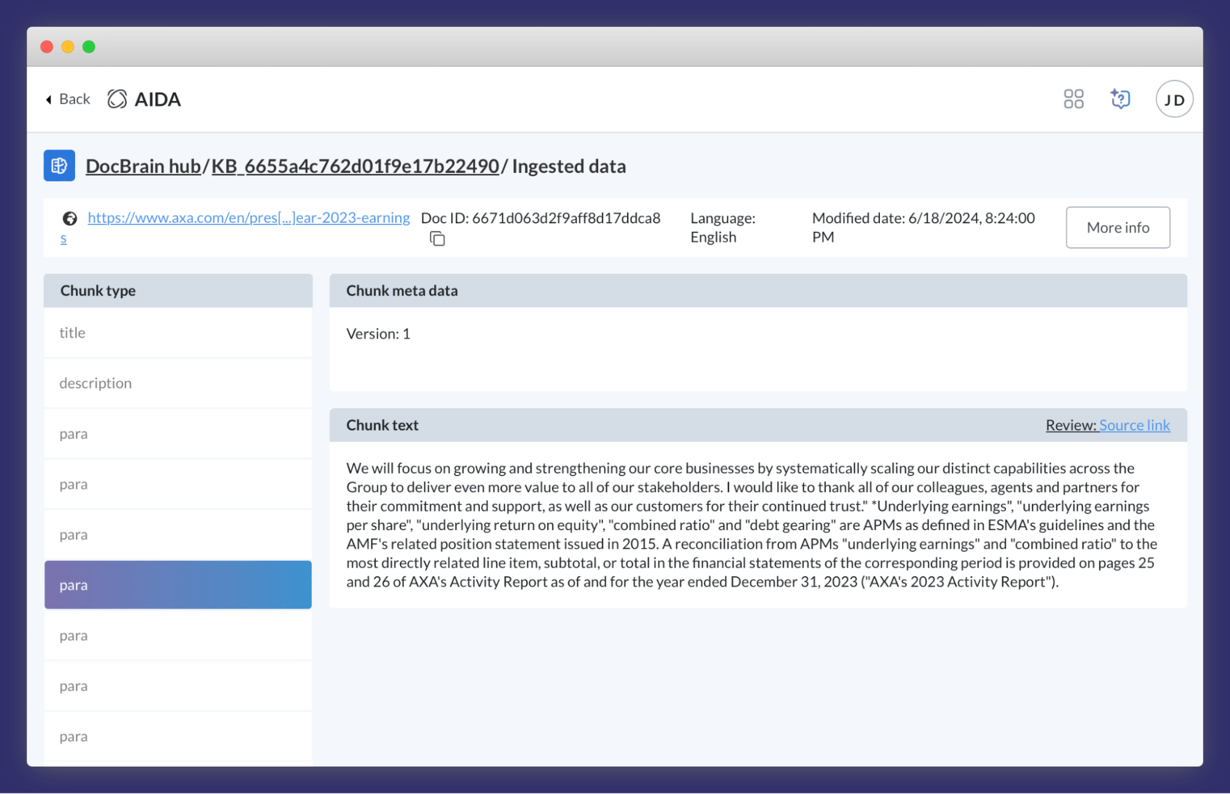Open KB_6655a4c762d01f9e17b22490 breadcrumb link

(x=355, y=166)
